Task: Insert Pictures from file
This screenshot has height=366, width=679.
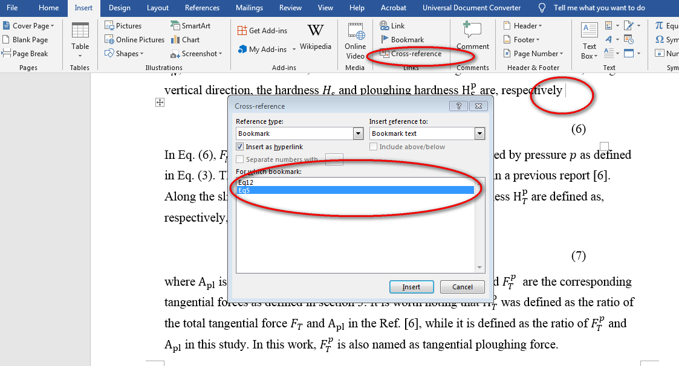Action: click(x=123, y=26)
